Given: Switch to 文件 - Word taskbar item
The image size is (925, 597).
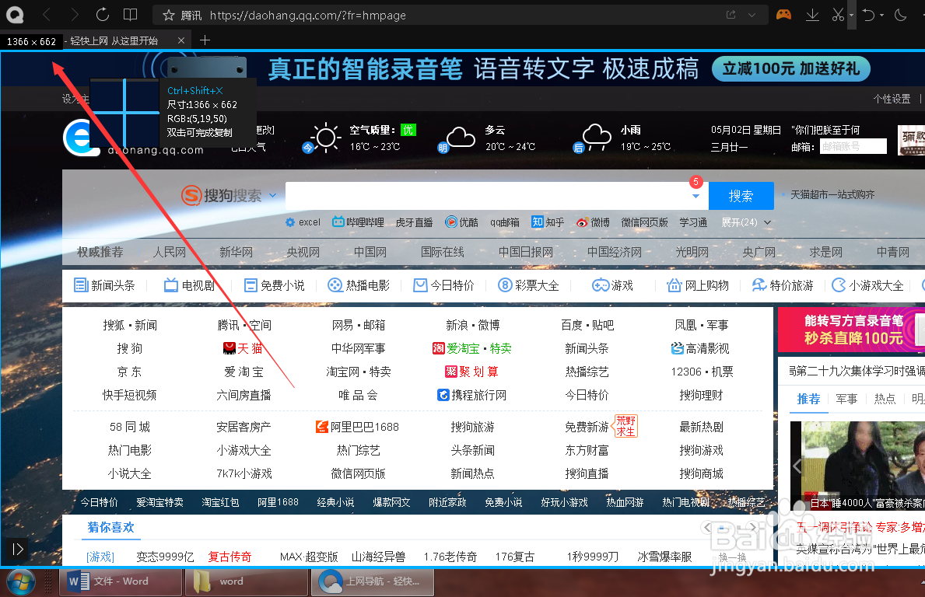Looking at the screenshot, I should coord(121,581).
